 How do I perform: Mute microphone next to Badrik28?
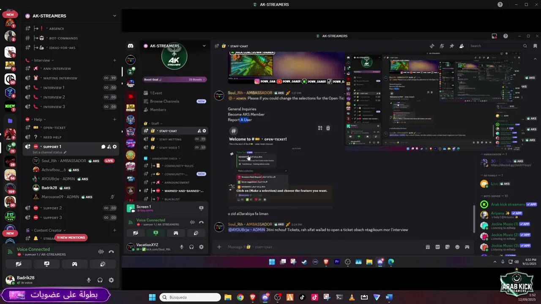click(x=89, y=280)
